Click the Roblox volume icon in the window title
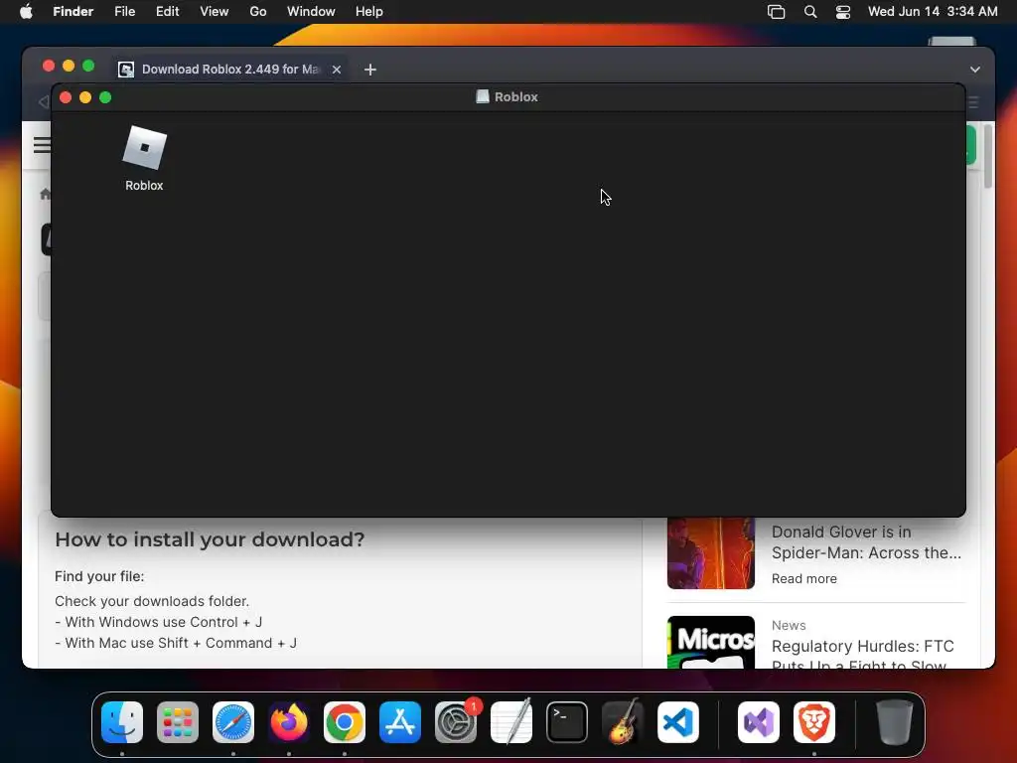 click(x=483, y=96)
